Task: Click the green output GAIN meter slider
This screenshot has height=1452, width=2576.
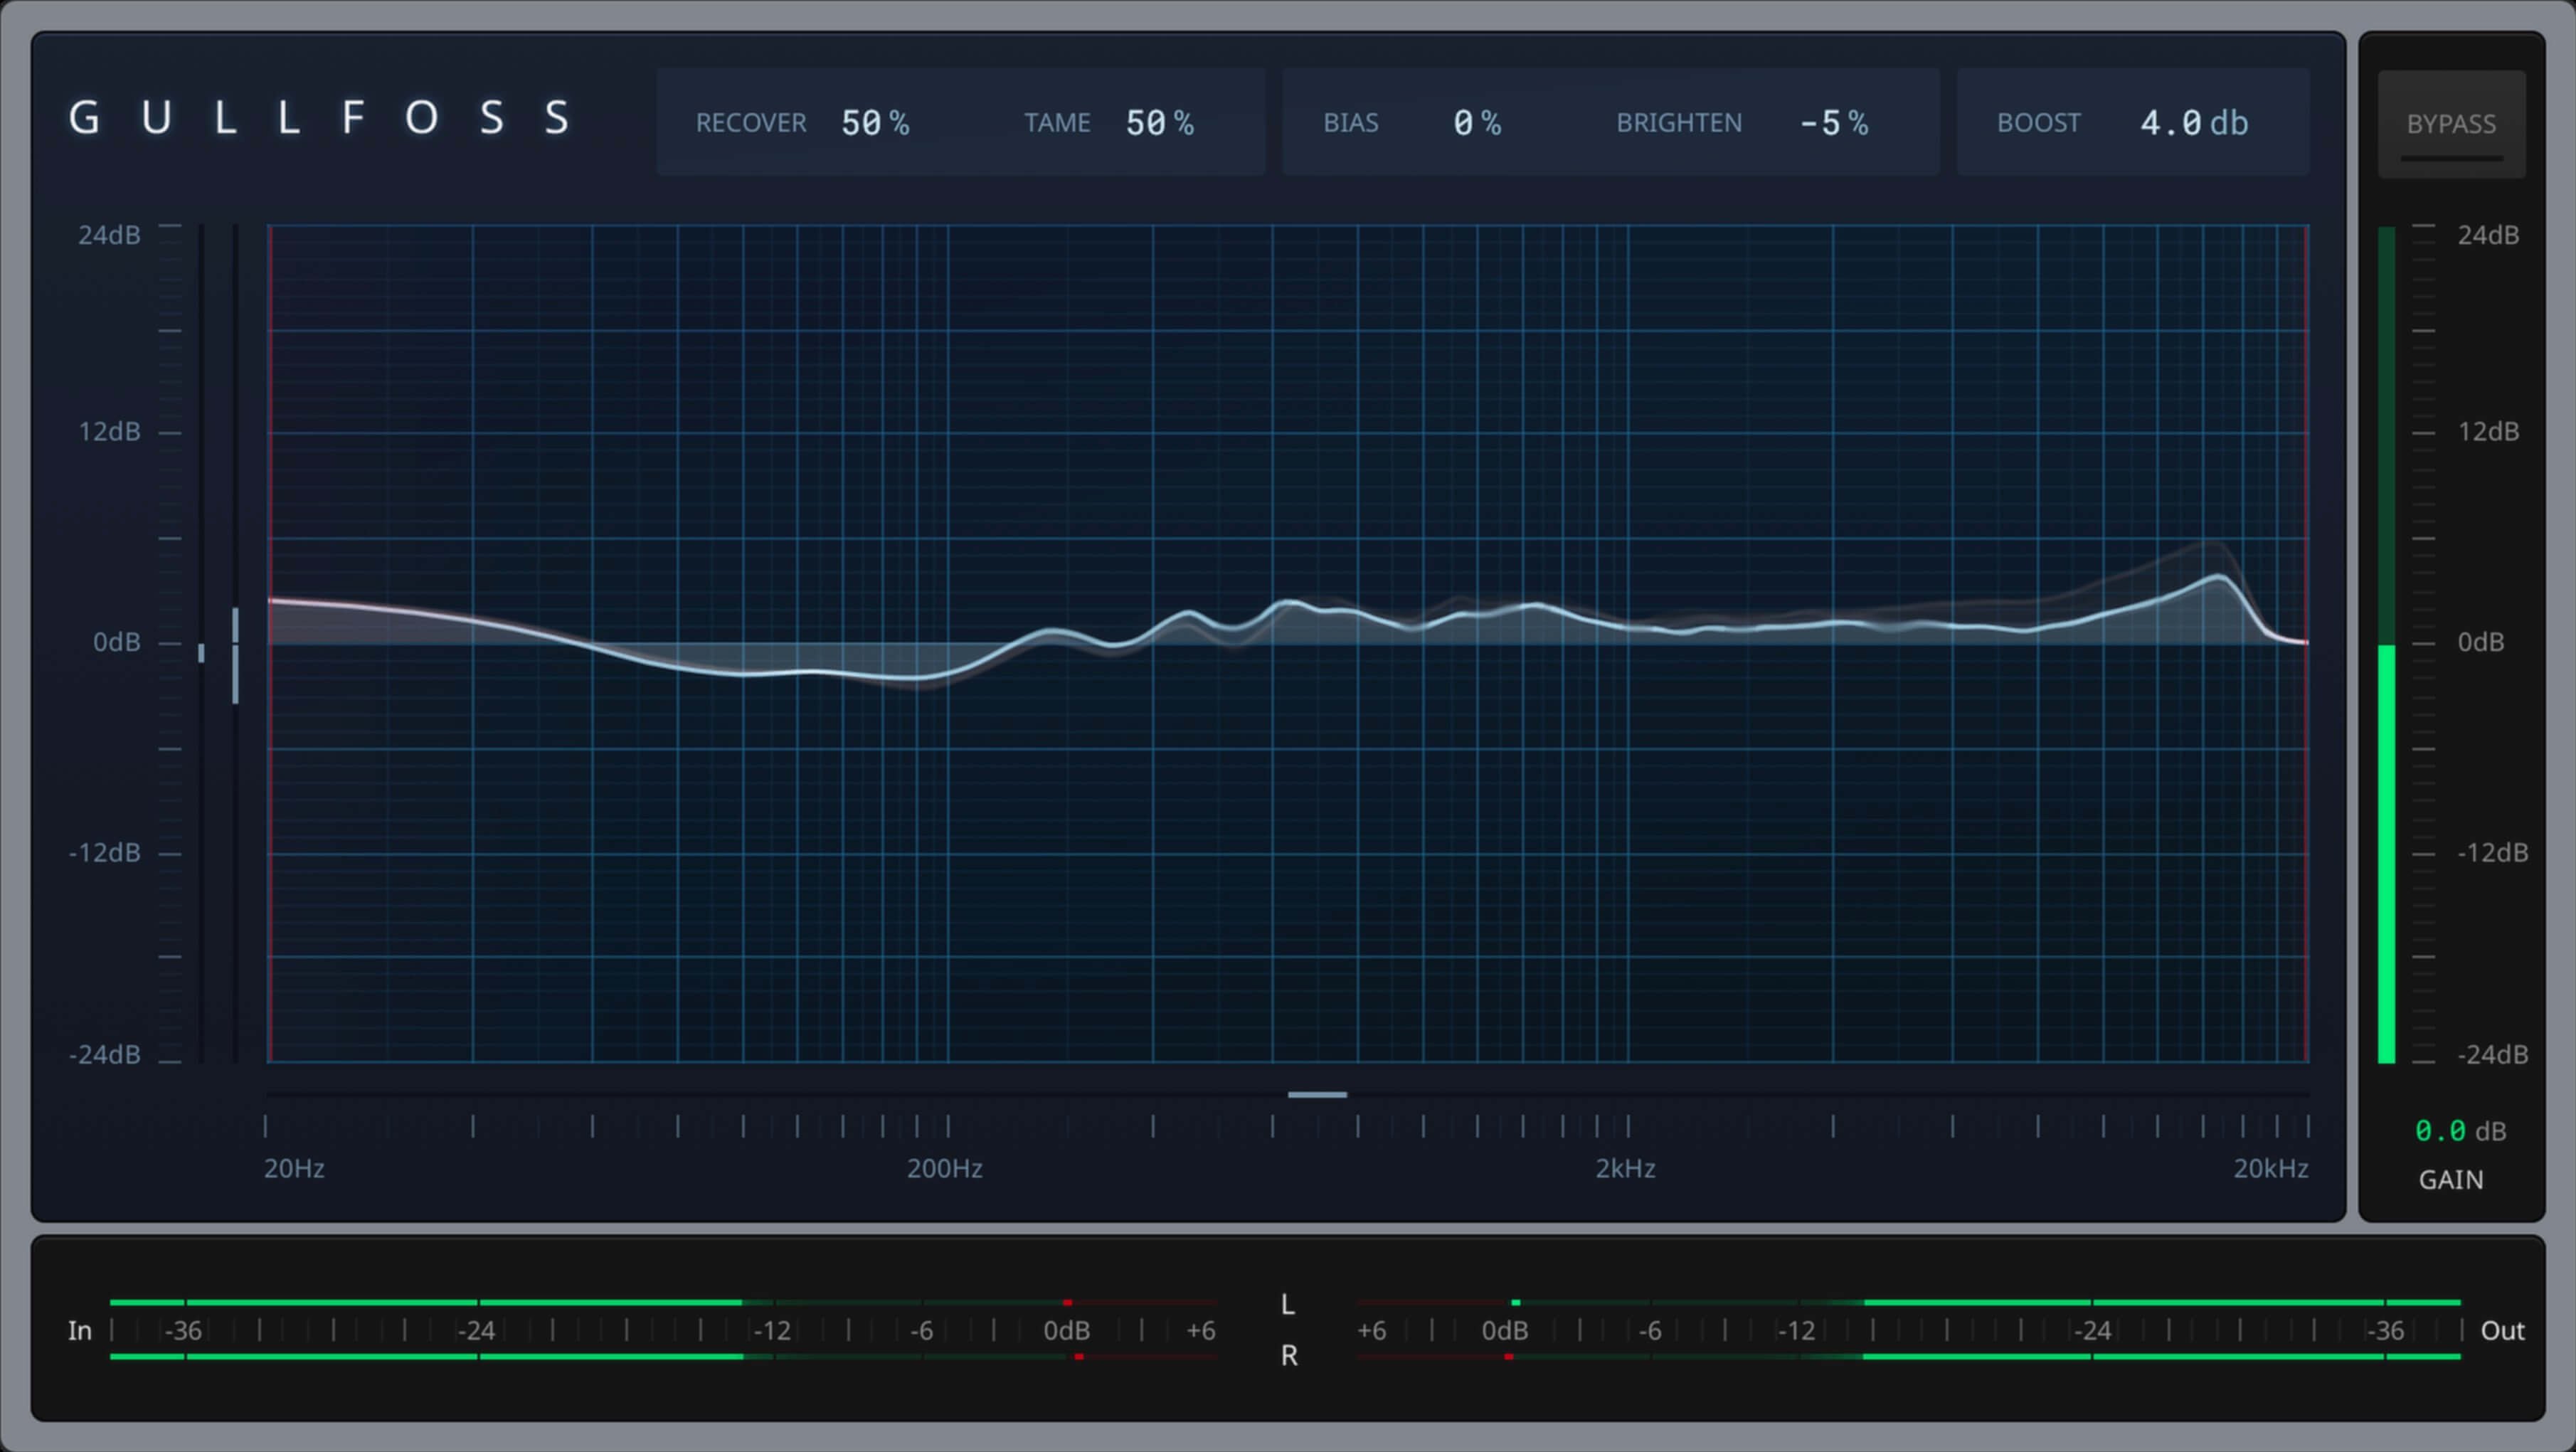Action: [x=2386, y=645]
